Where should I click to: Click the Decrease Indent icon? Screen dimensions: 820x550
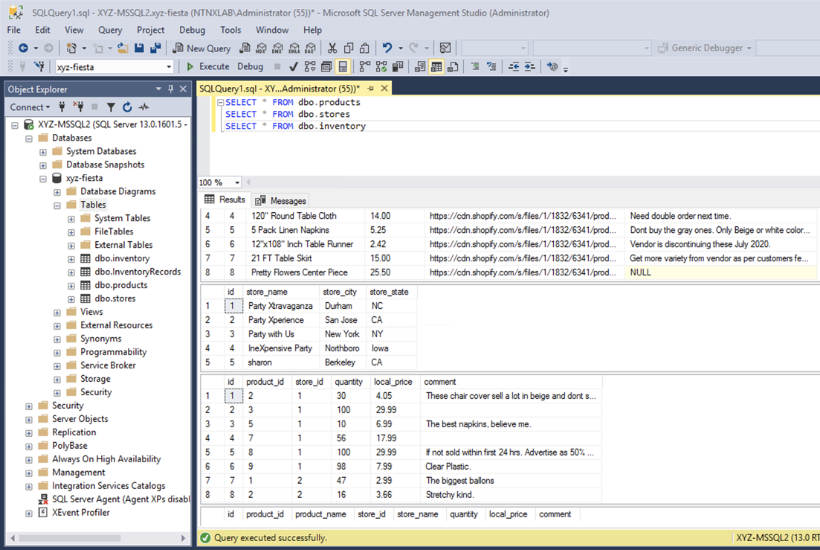tap(514, 66)
